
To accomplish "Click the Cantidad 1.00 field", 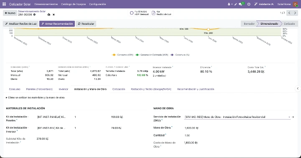I will click(187, 135).
